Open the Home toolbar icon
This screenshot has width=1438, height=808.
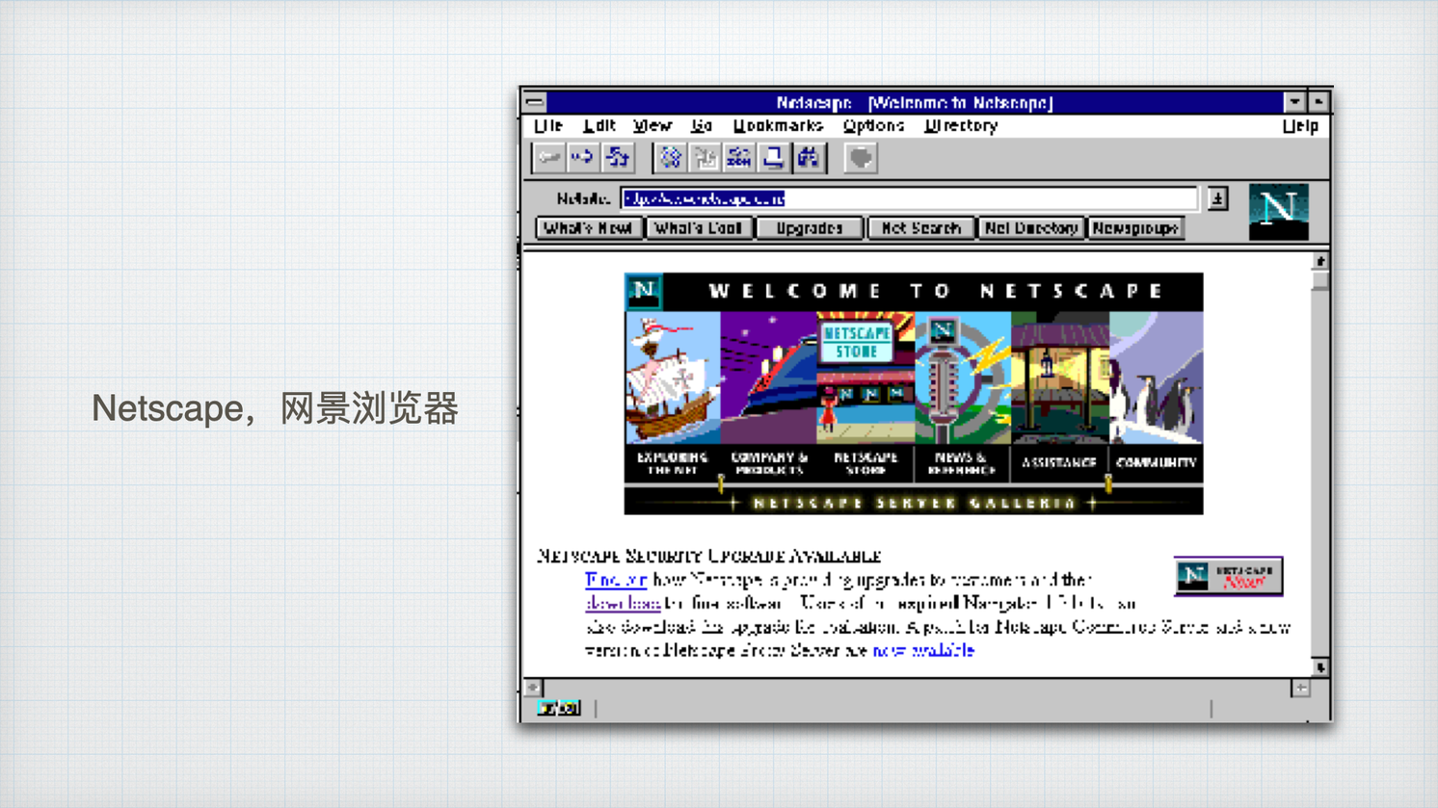[x=618, y=158]
